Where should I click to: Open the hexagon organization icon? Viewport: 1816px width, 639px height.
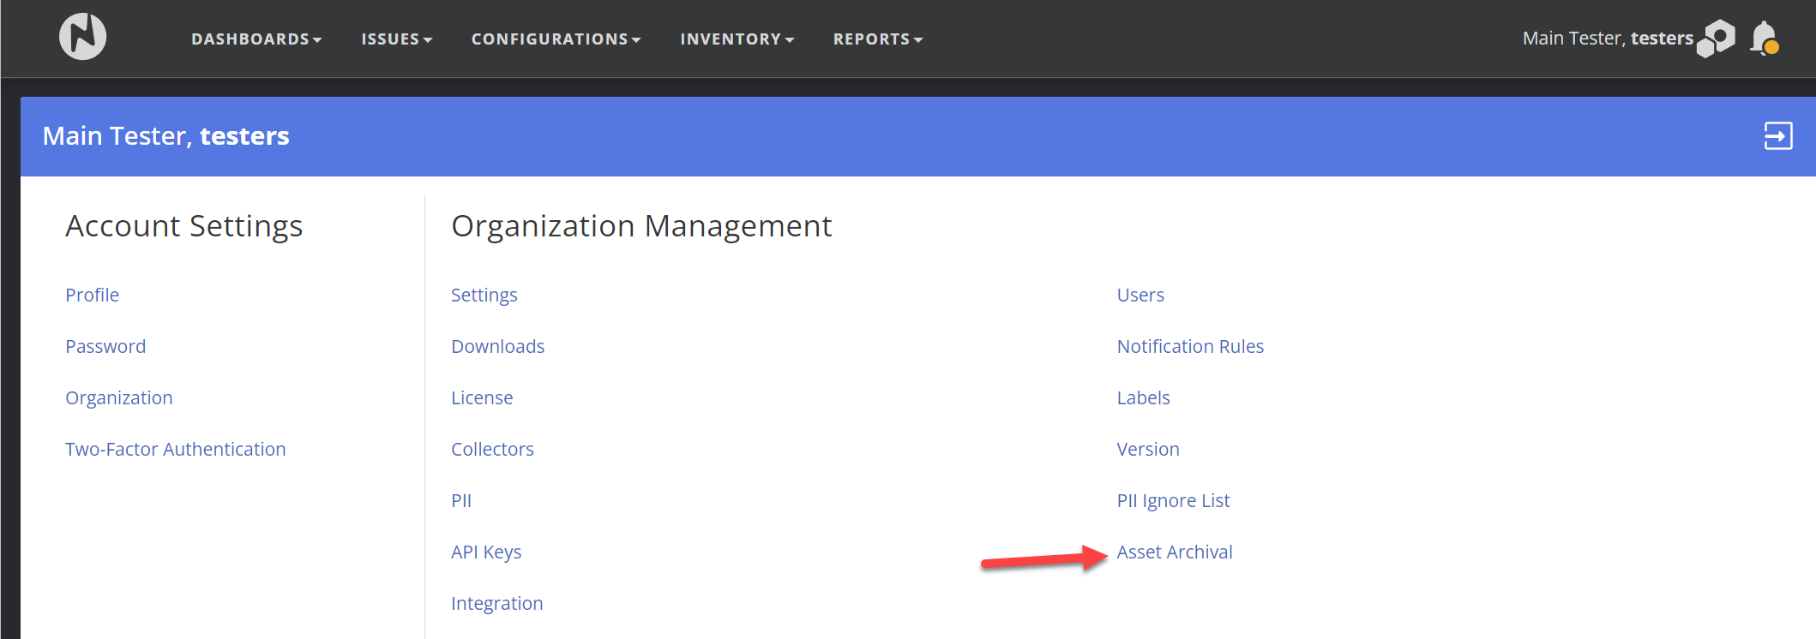1717,39
